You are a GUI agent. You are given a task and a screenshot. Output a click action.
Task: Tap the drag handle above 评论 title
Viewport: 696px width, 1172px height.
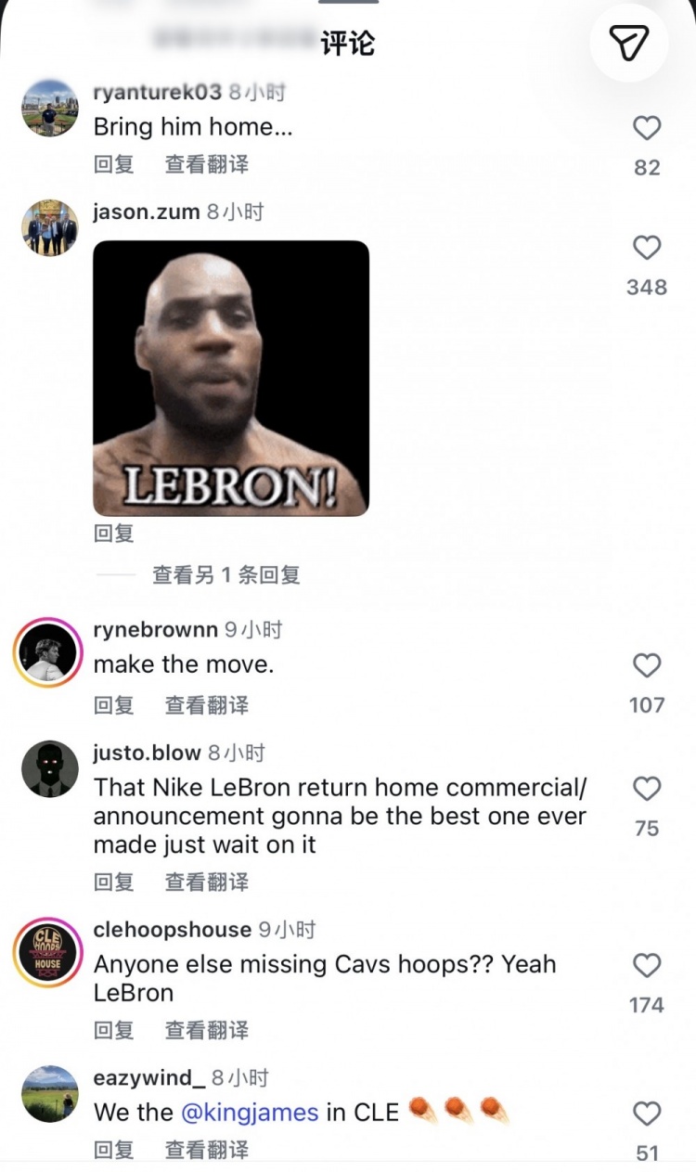[x=348, y=2]
